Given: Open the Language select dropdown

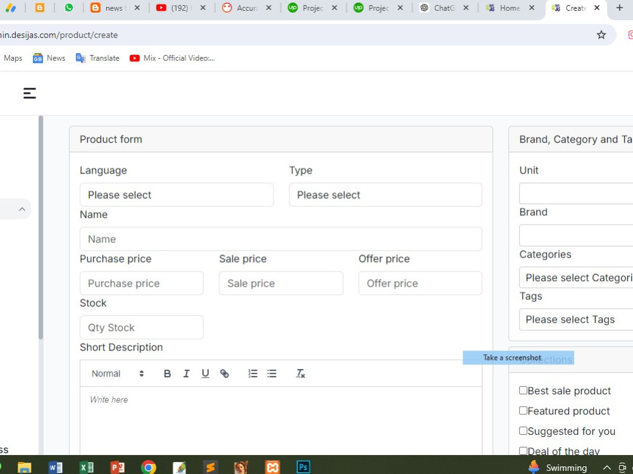Looking at the screenshot, I should pyautogui.click(x=177, y=195).
